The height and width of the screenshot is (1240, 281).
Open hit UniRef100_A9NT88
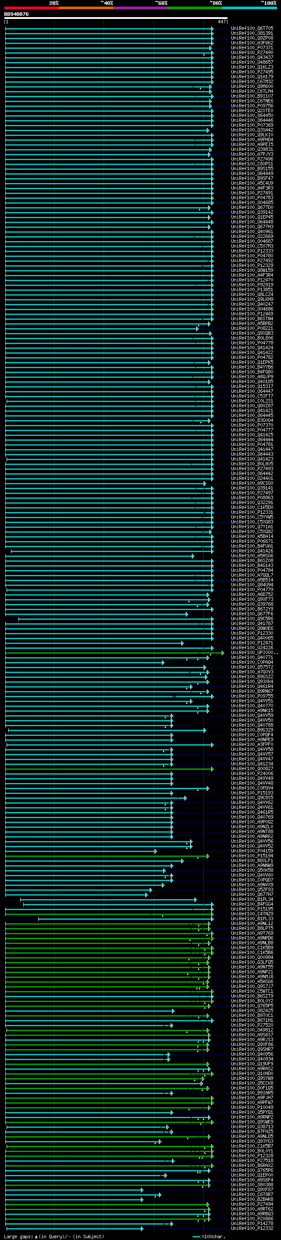[252, 832]
